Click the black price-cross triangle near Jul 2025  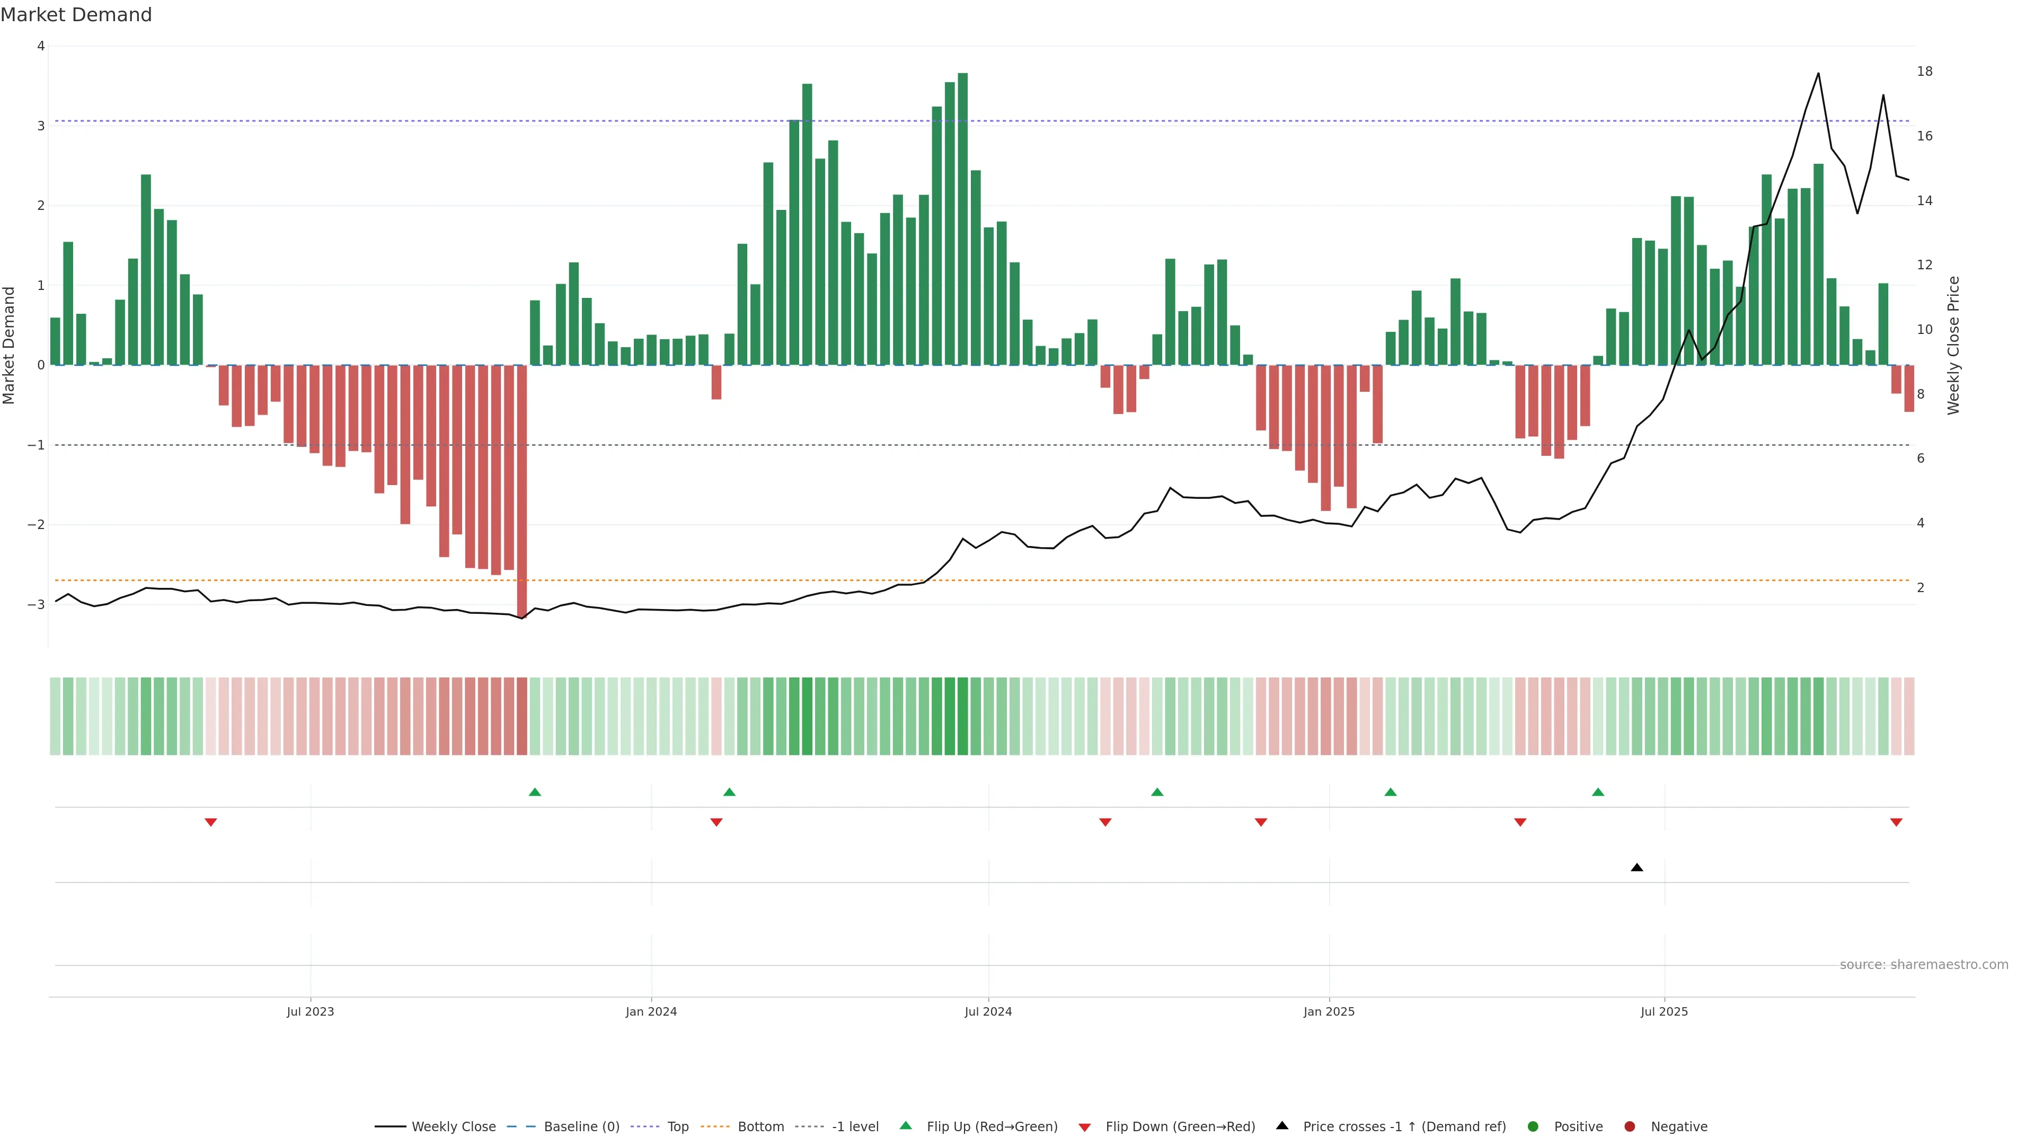coord(1637,868)
